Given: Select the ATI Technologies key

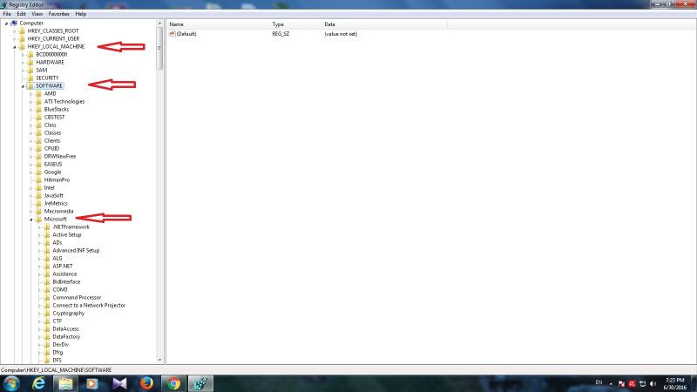Looking at the screenshot, I should [x=64, y=102].
